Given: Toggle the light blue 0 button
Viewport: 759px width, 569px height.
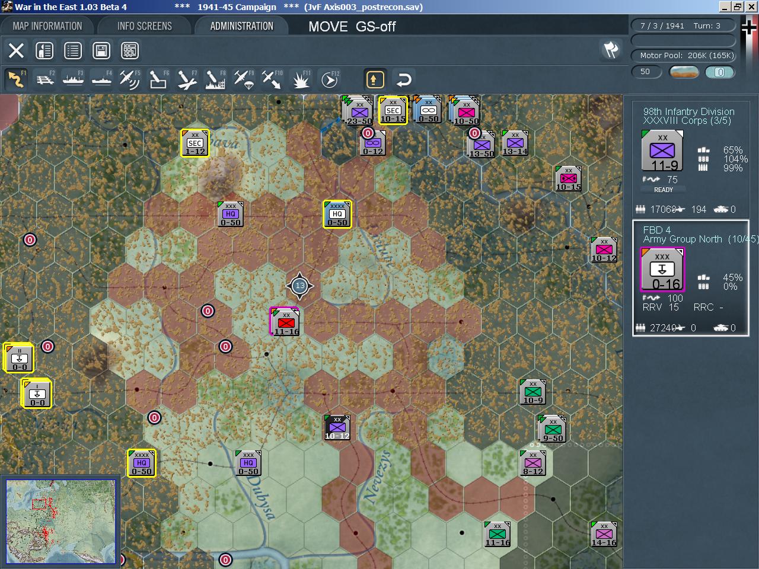Looking at the screenshot, I should click(720, 72).
